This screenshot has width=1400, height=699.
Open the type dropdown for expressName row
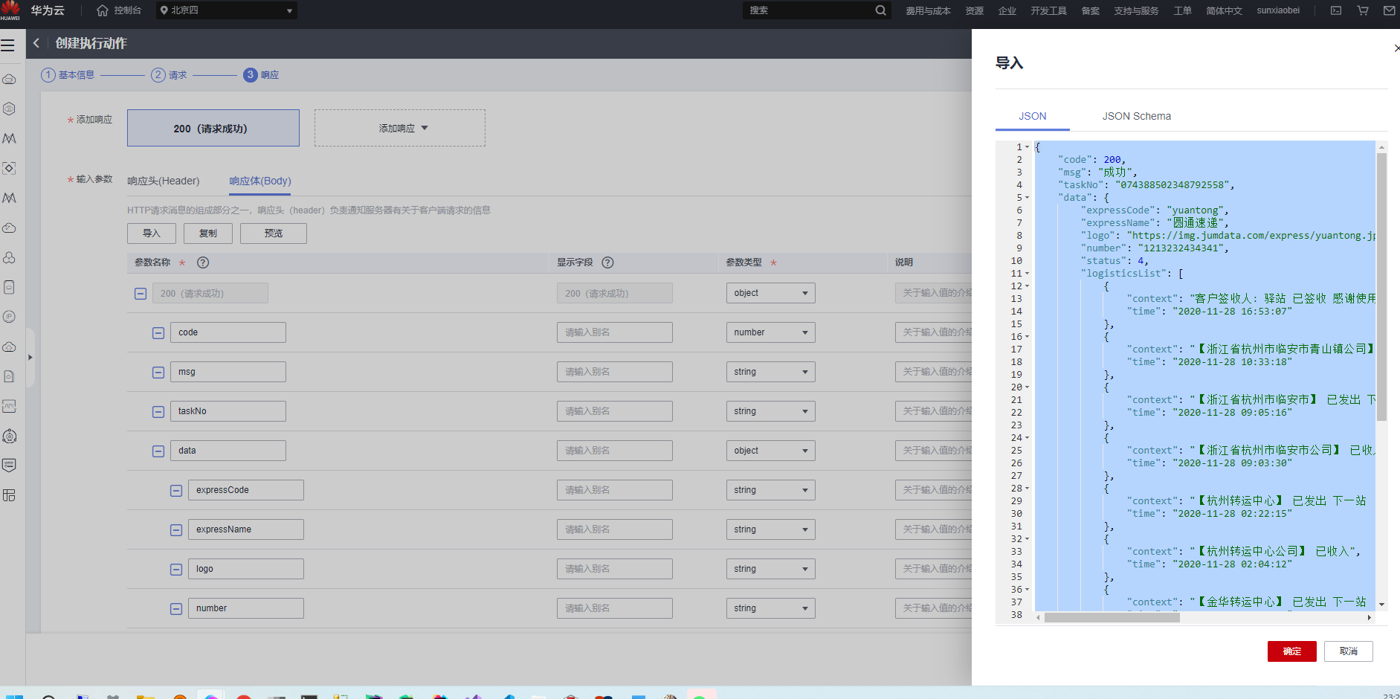[x=770, y=529]
